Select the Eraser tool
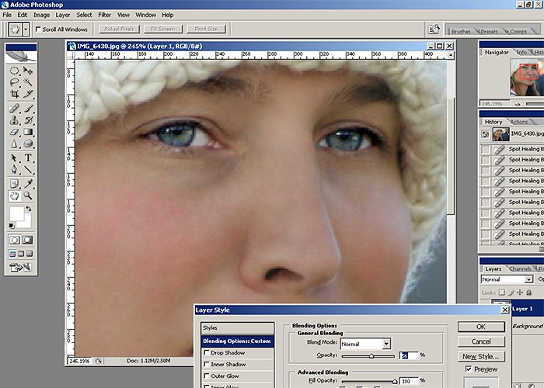Viewport: 544px width, 388px height. click(14, 132)
